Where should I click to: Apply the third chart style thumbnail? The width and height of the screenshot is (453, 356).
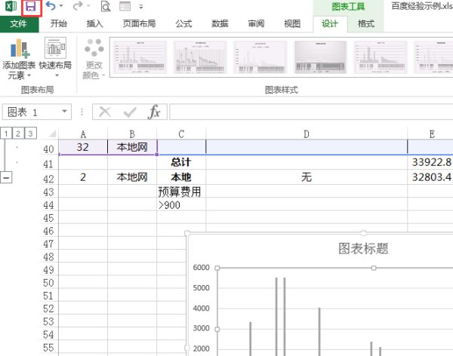click(260, 57)
